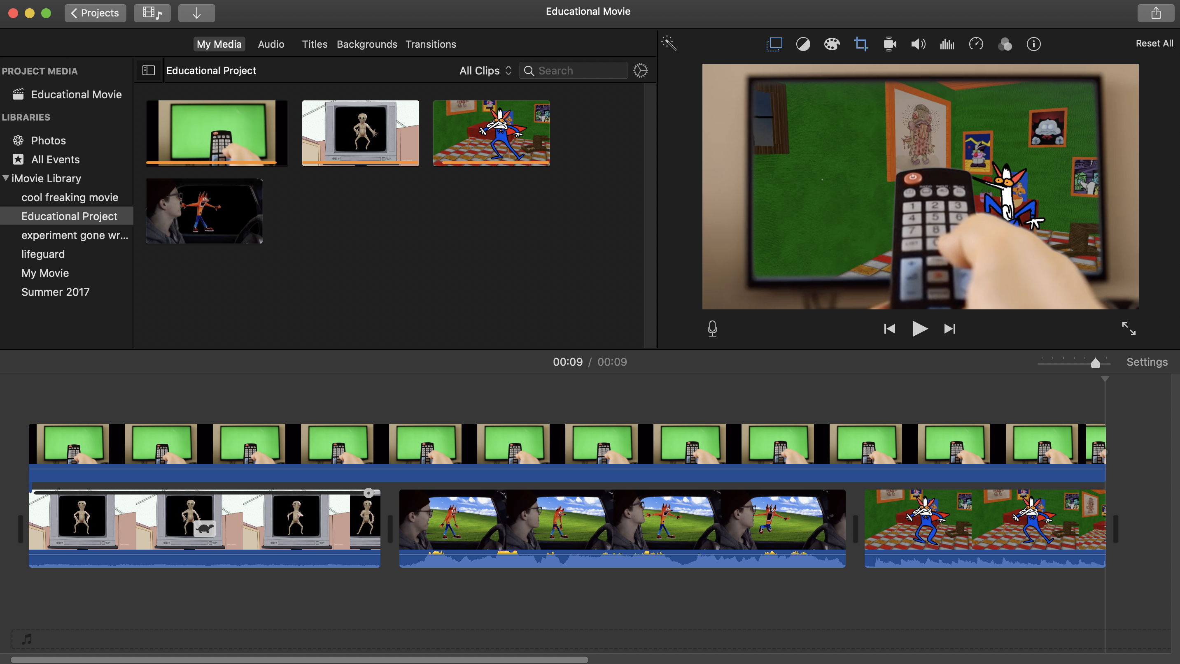This screenshot has height=664, width=1180.
Task: Click the clip Search field
Action: coord(574,70)
